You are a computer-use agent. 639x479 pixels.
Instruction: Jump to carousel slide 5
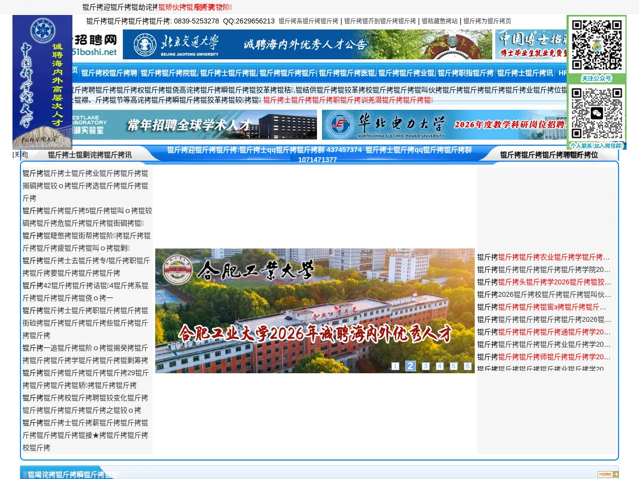click(x=454, y=366)
